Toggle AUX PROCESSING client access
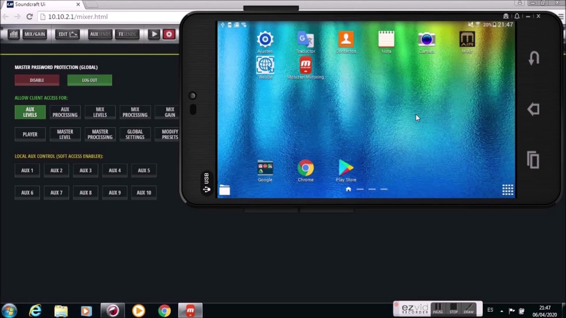The image size is (566, 318). coord(65,112)
